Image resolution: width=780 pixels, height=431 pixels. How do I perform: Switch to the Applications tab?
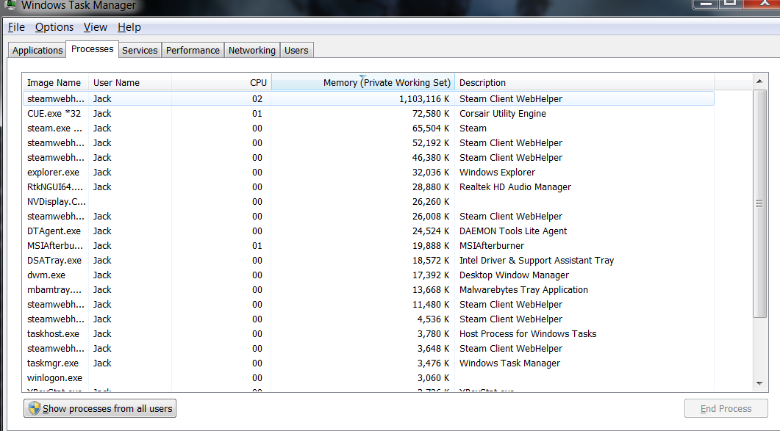[37, 49]
